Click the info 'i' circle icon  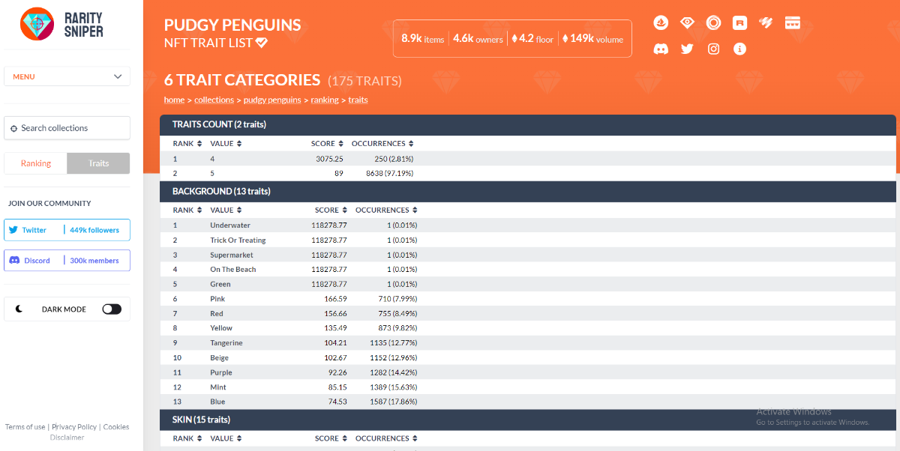739,49
